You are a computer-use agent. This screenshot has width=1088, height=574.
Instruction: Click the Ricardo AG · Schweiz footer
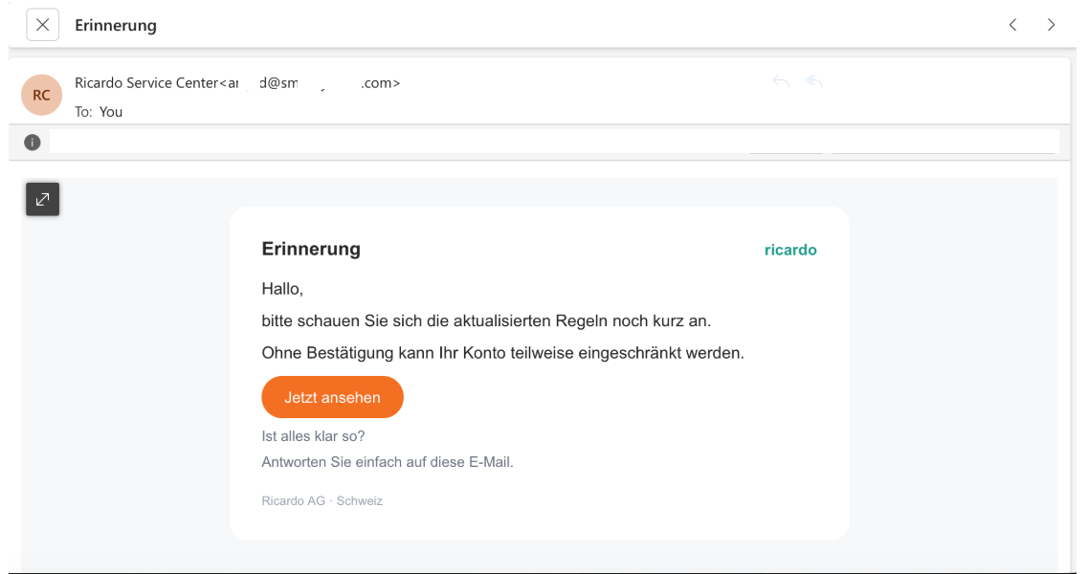pyautogui.click(x=322, y=500)
